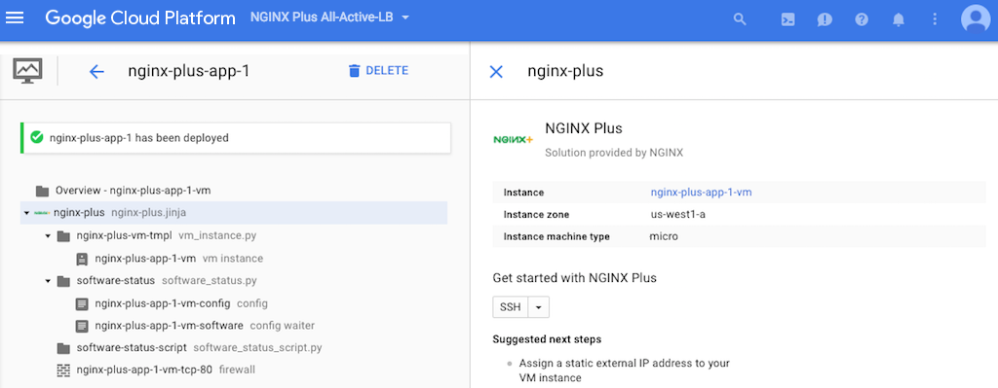Collapse the software-status node
998x388 pixels.
(48, 281)
